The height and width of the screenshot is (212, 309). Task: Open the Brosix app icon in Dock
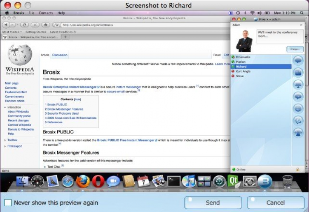coord(265,182)
